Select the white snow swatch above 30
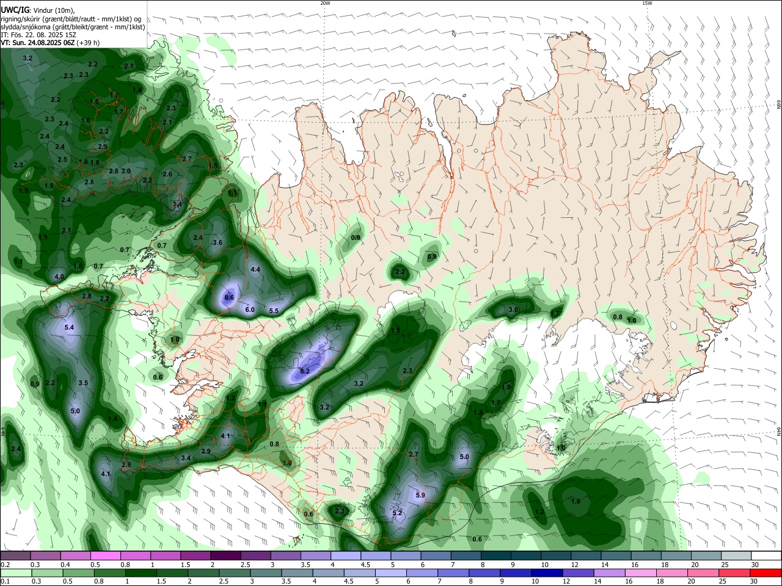This screenshot has height=586, width=782. 767,556
